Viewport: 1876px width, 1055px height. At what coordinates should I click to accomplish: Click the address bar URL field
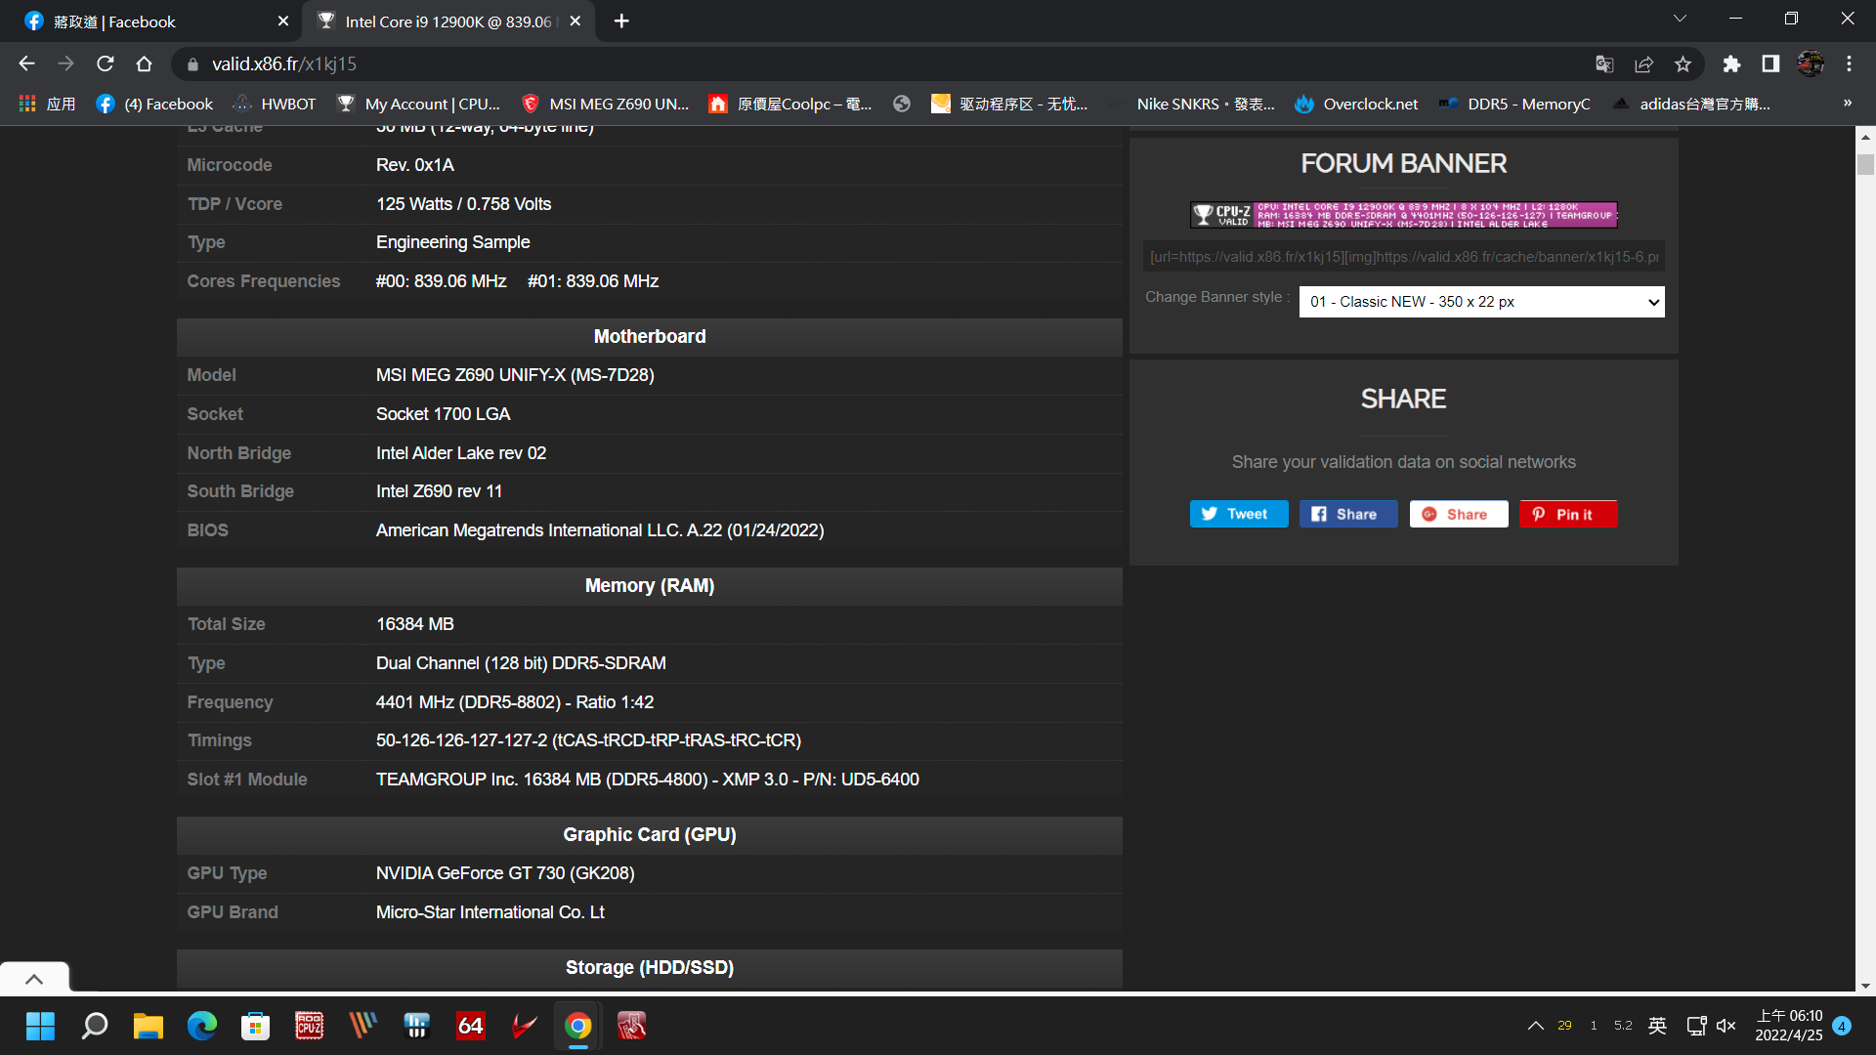click(879, 63)
